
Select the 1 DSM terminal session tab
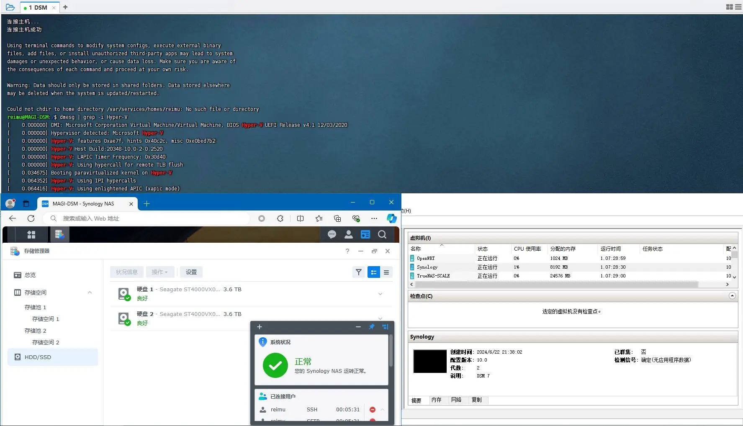point(38,8)
